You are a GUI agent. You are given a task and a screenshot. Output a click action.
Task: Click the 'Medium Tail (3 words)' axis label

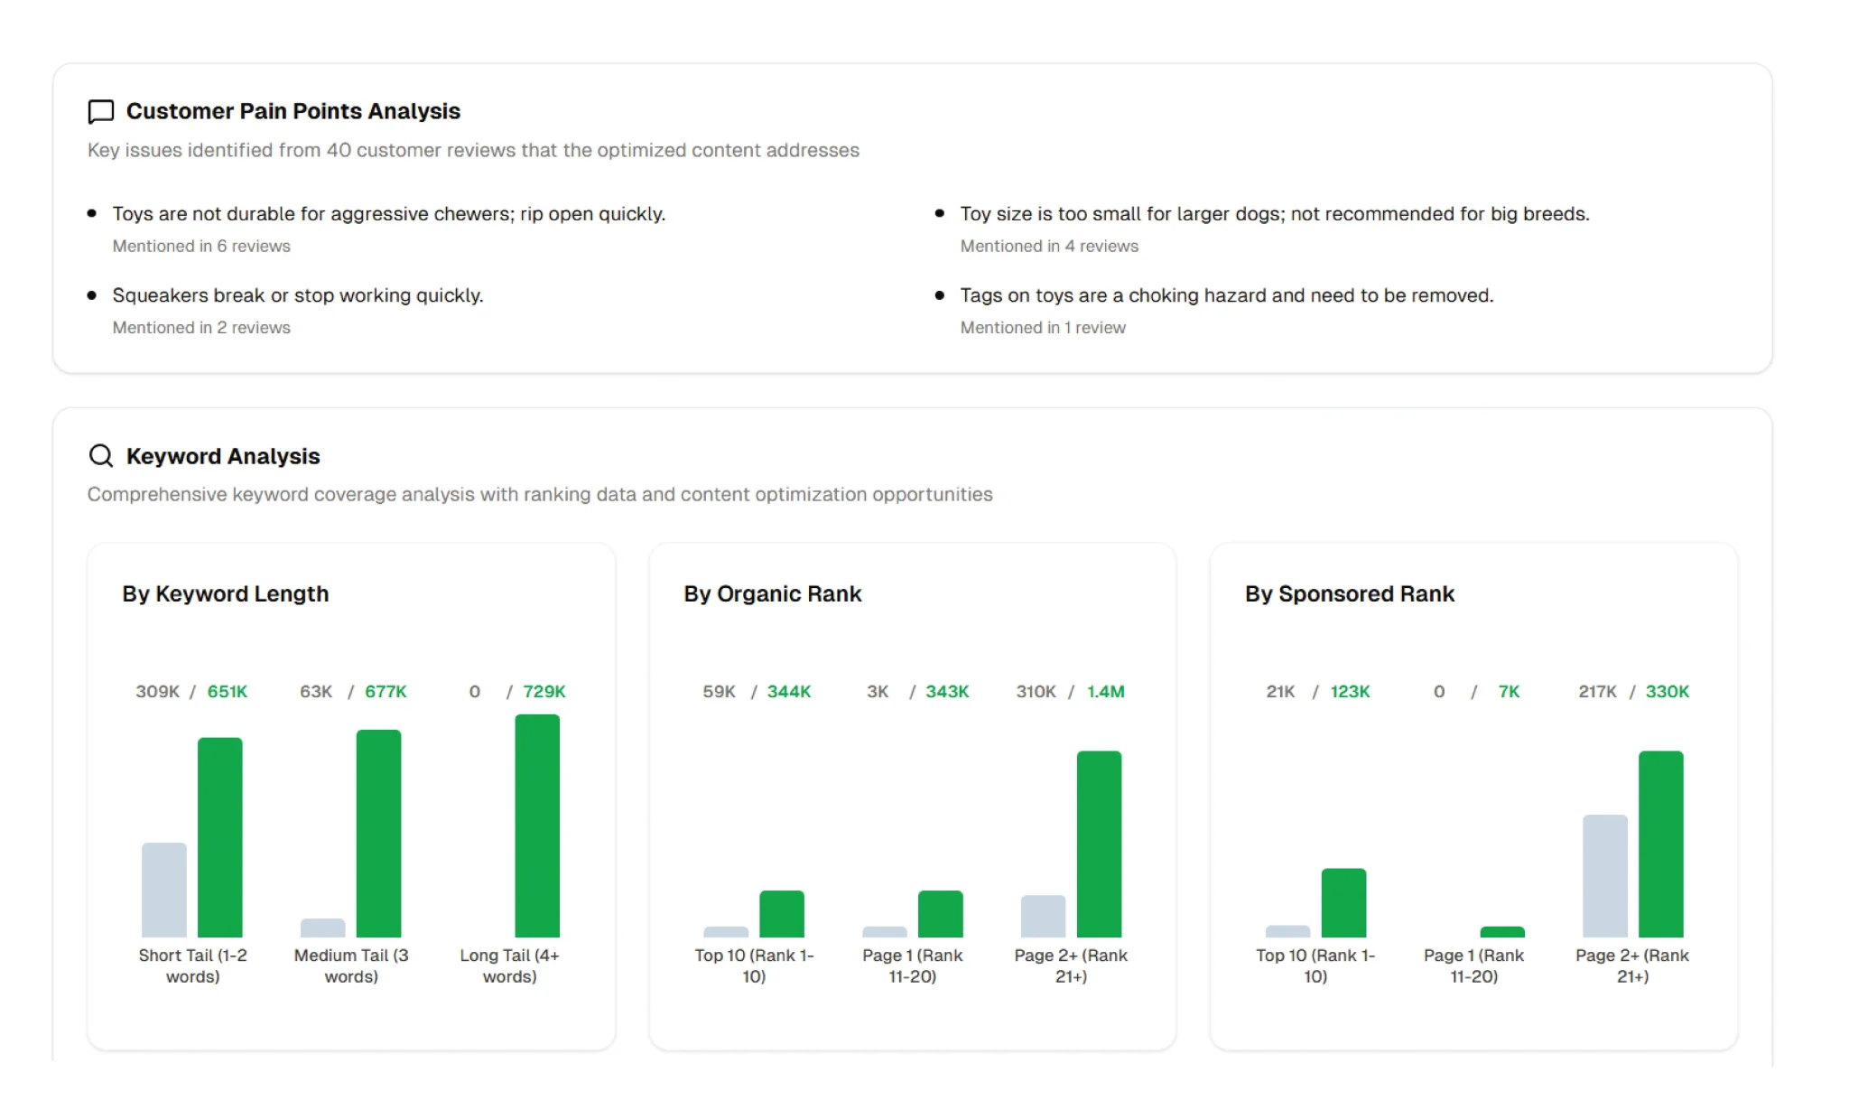[351, 966]
